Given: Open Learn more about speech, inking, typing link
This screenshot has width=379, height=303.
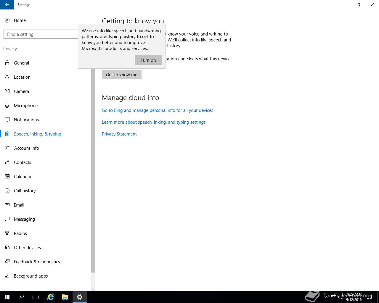Looking at the screenshot, I should [154, 122].
